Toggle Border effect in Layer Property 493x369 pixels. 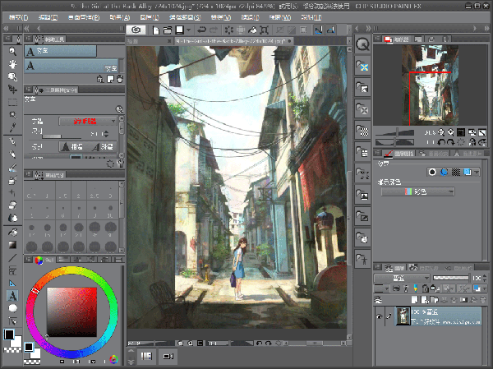(x=432, y=172)
